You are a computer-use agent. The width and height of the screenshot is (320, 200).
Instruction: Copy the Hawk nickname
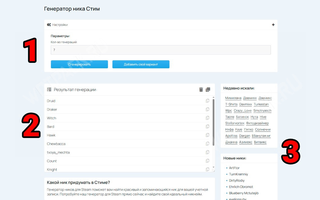208,135
